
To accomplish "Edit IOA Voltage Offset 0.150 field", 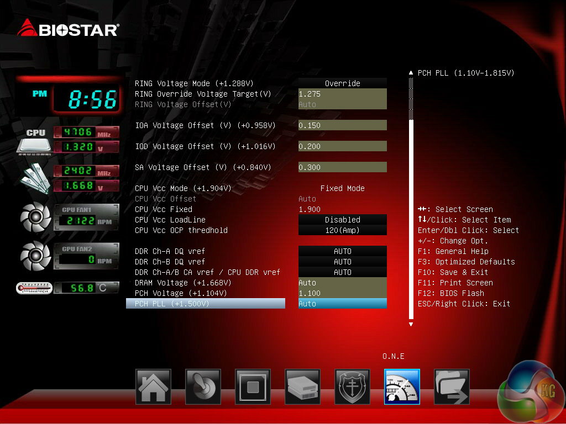I will [x=343, y=125].
